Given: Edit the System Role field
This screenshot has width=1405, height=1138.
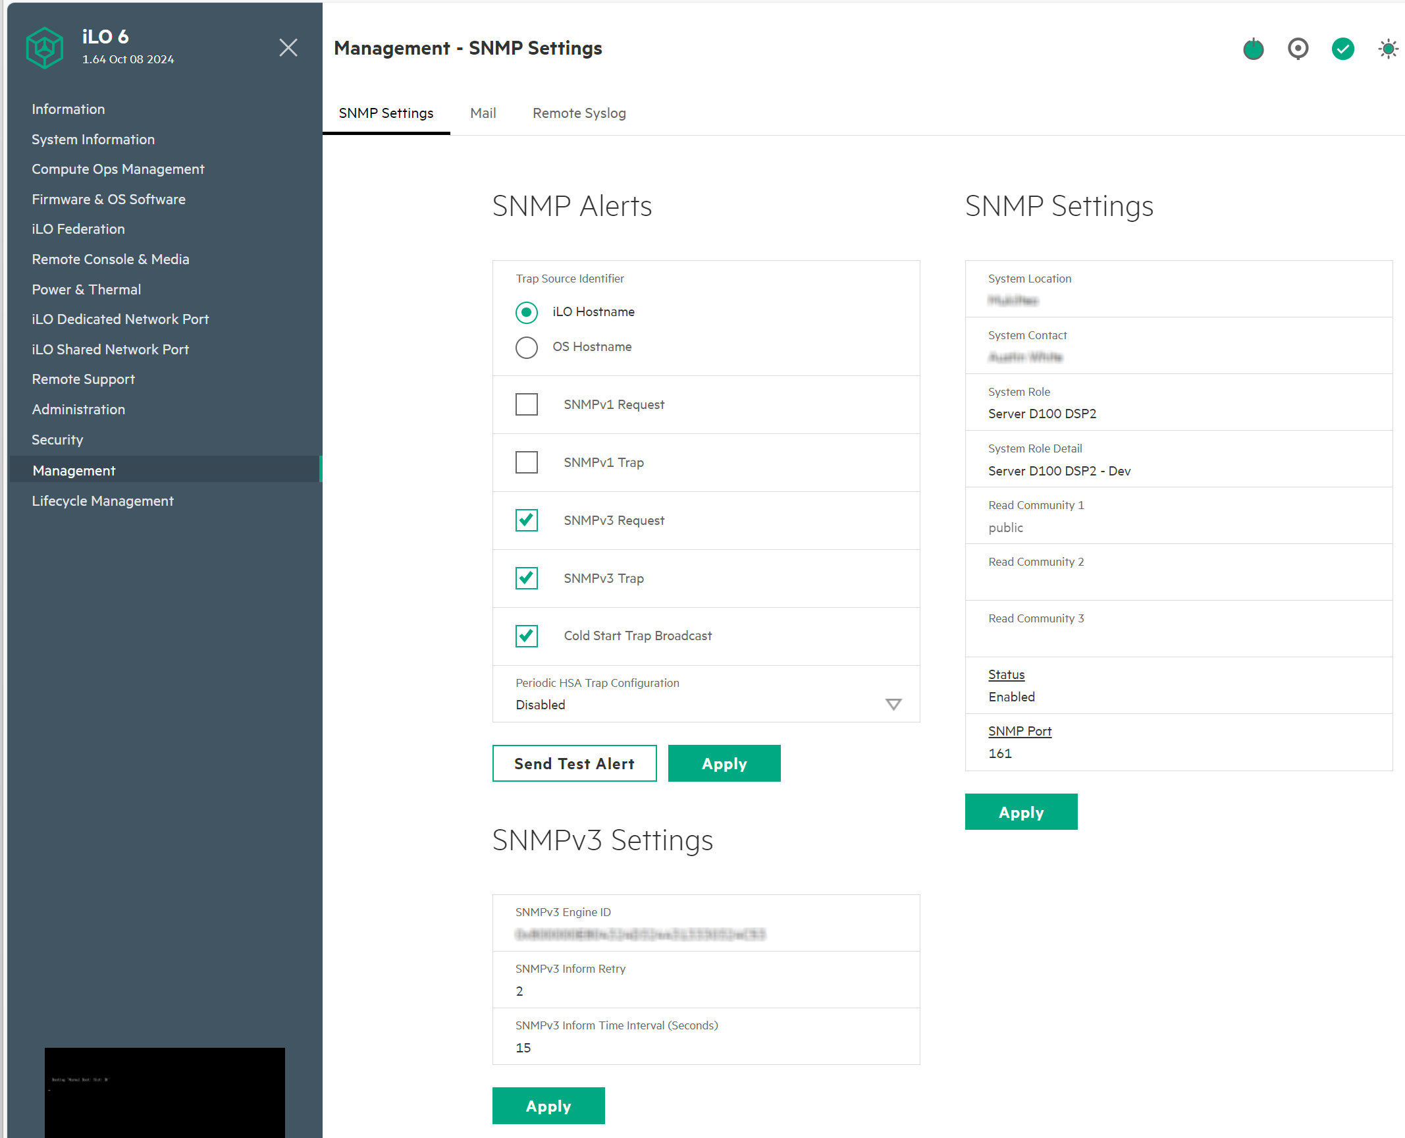Looking at the screenshot, I should coord(1179,403).
